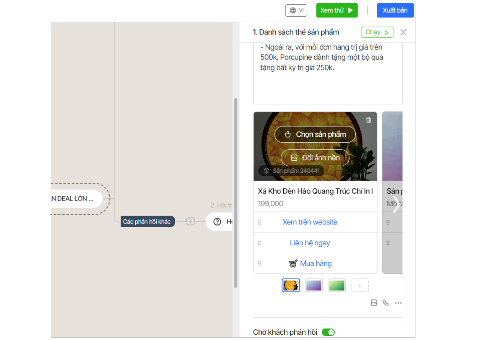This screenshot has width=479, height=340.
Task: Delete product card with trash icon
Action: pyautogui.click(x=369, y=120)
